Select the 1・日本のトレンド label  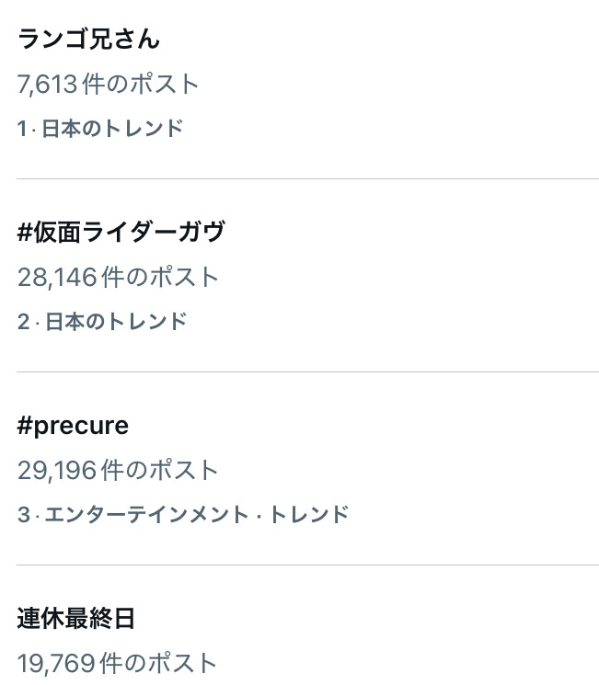100,129
